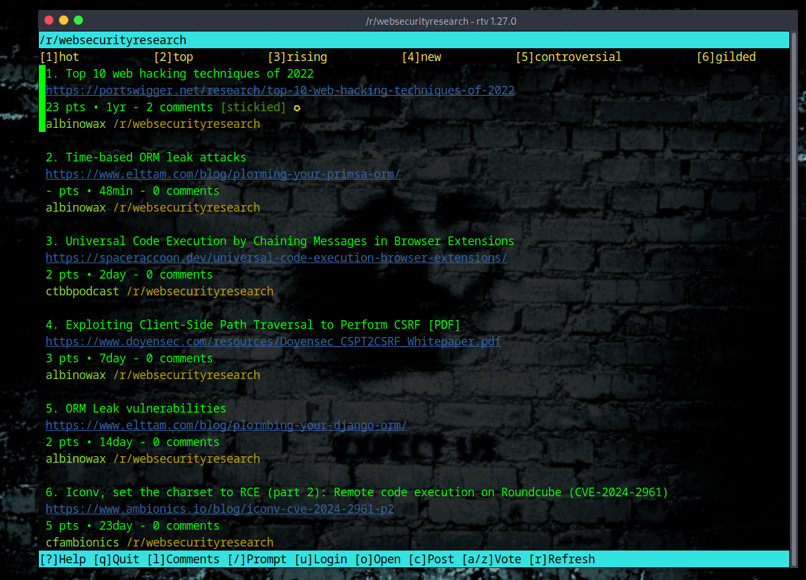Screen dimensions: 806x580
Task: Click the gilded star icon on stickied post
Action: pos(297,107)
